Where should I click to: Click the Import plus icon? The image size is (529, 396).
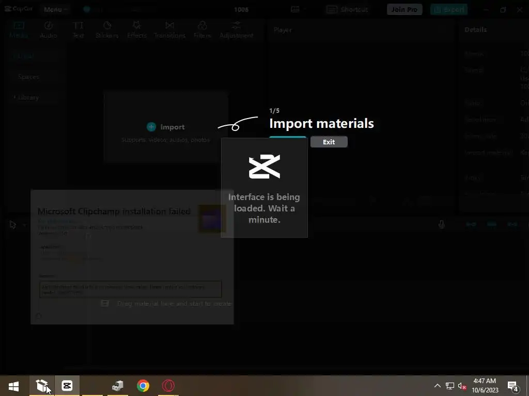[x=151, y=127]
